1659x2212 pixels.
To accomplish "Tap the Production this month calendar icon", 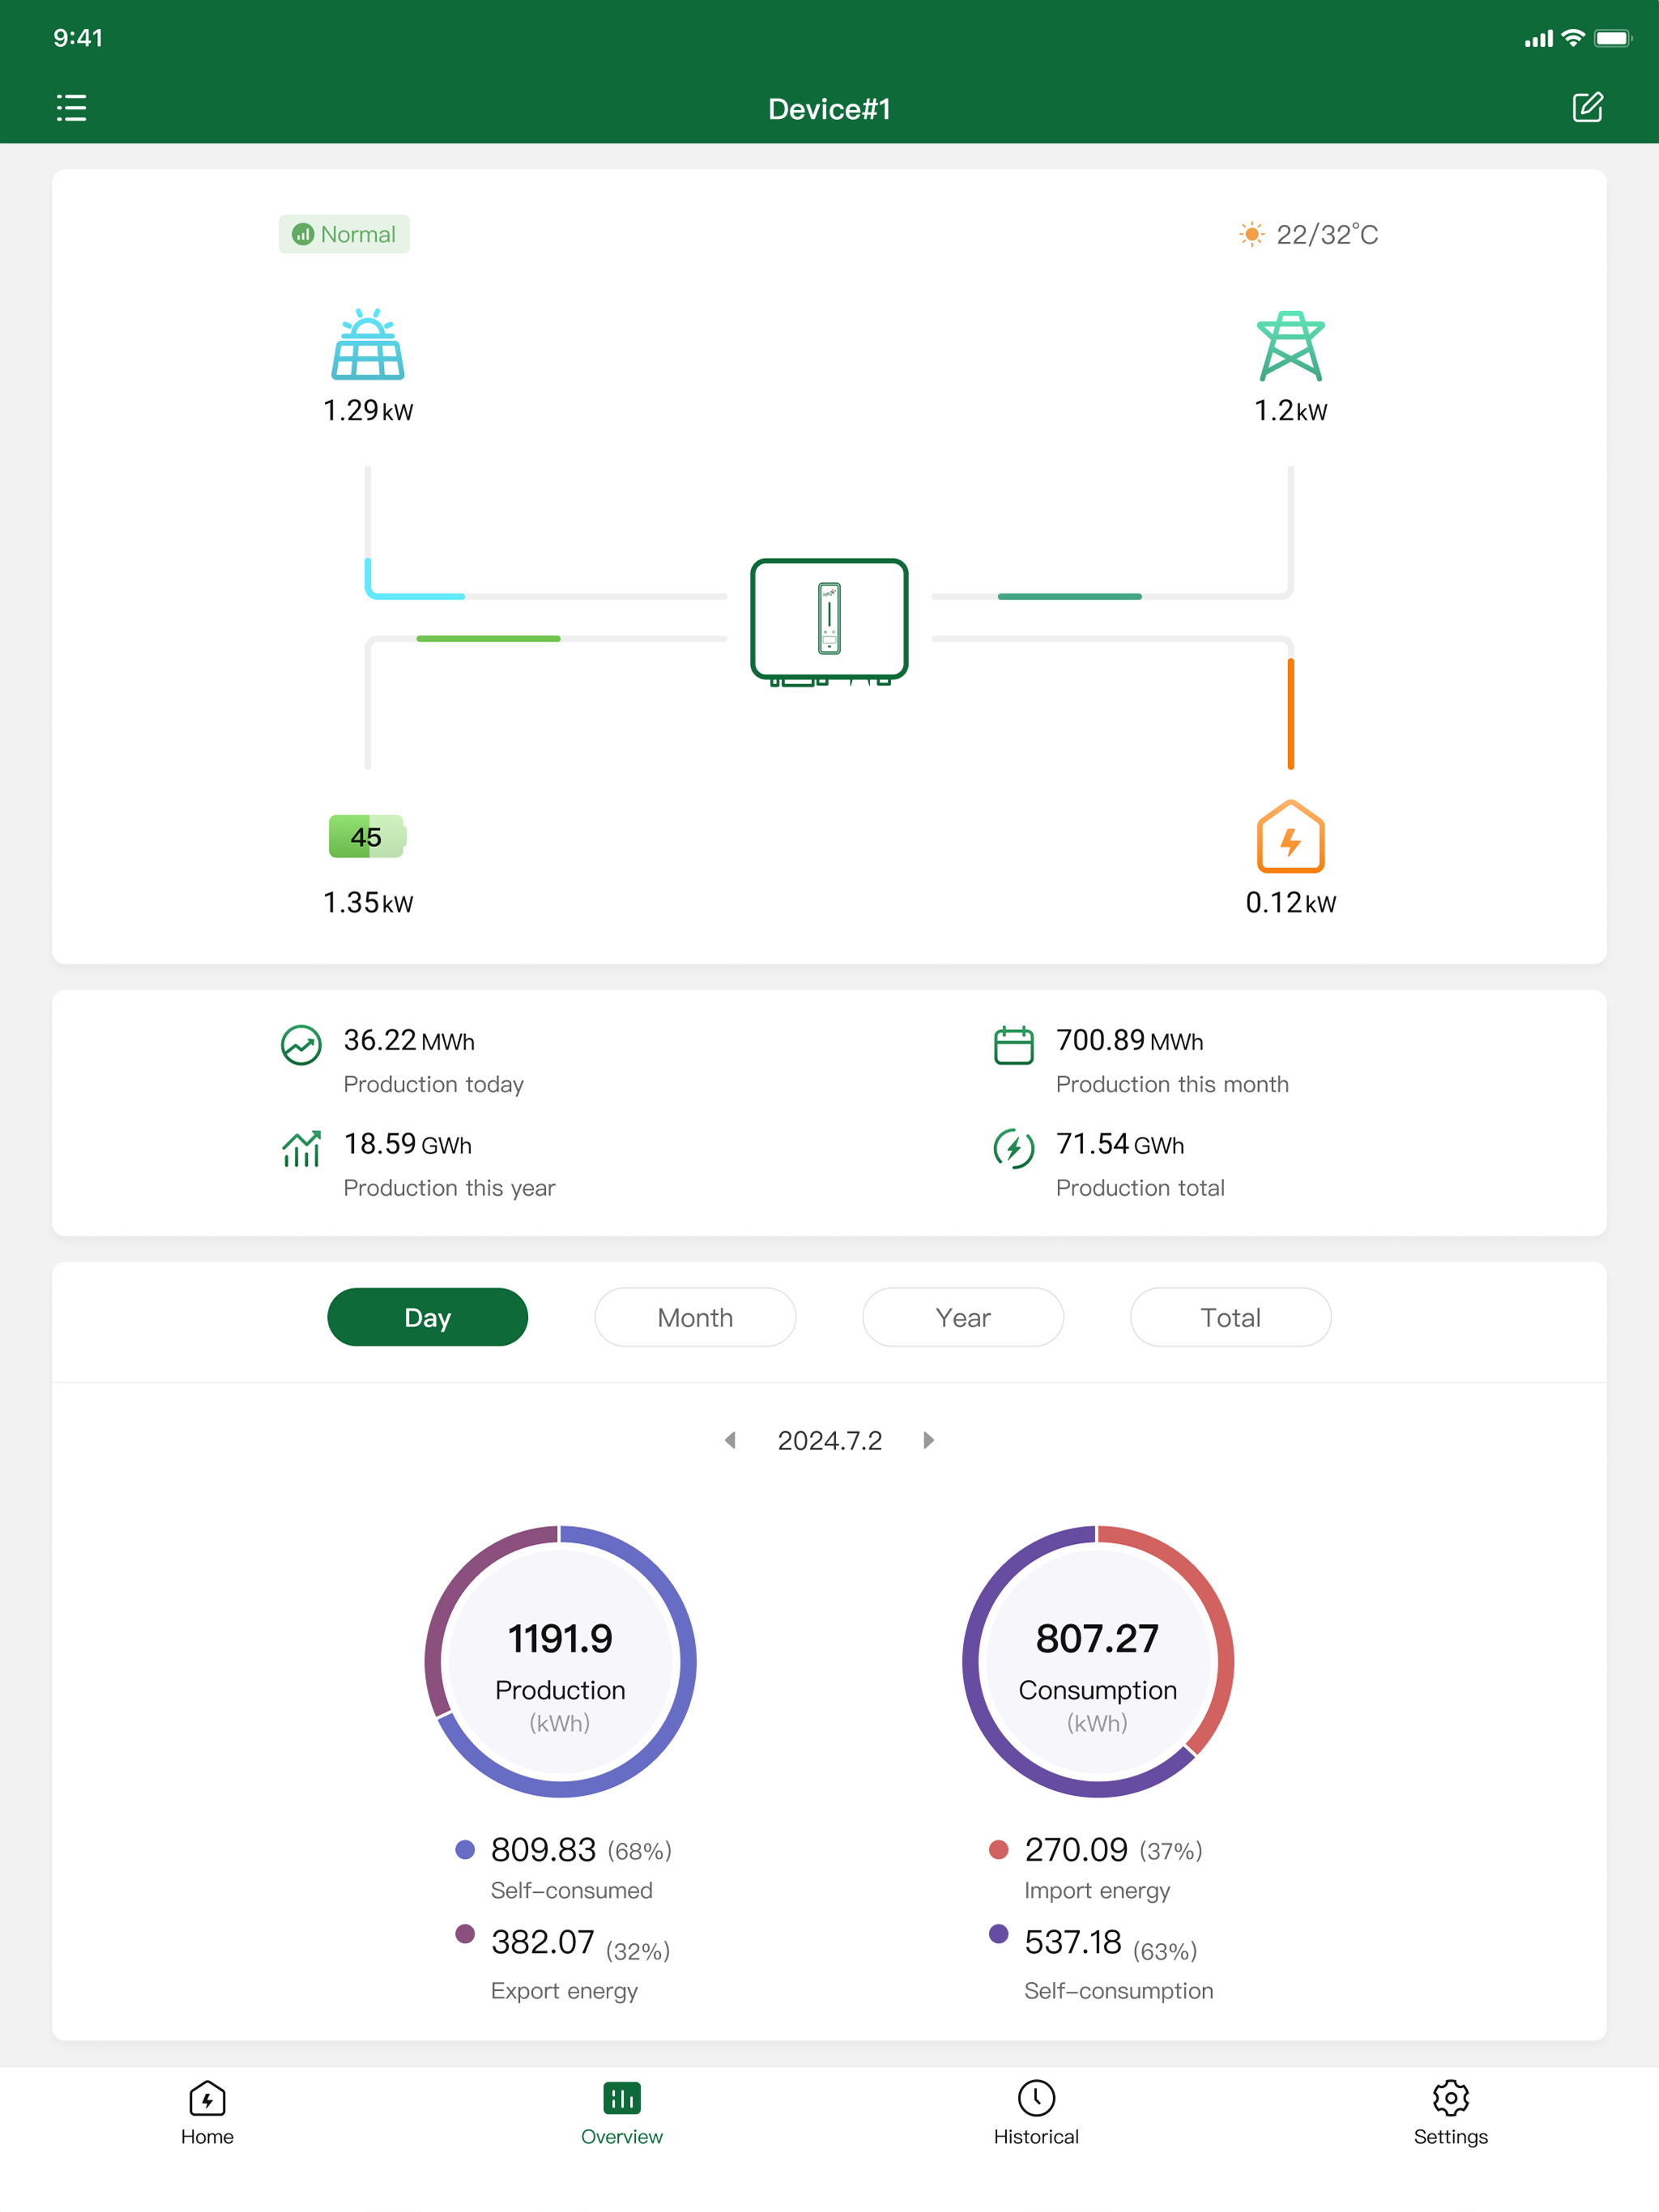I will tap(1013, 1045).
